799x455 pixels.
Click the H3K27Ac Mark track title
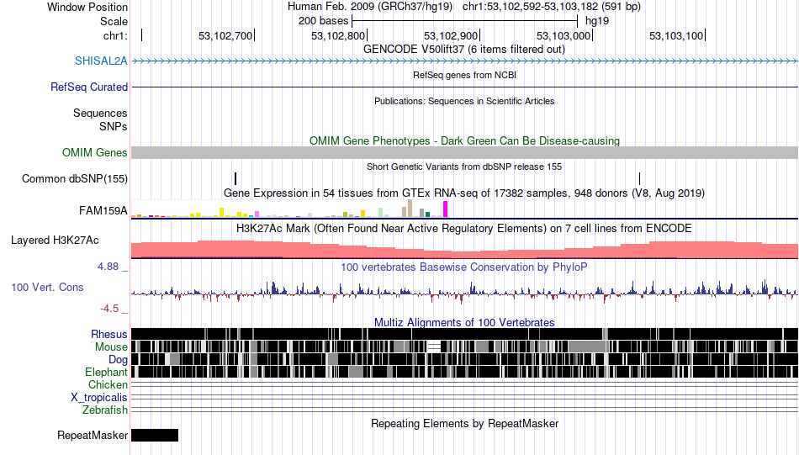(x=464, y=228)
